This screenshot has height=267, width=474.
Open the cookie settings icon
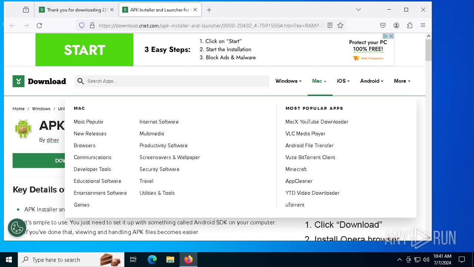click(x=17, y=228)
